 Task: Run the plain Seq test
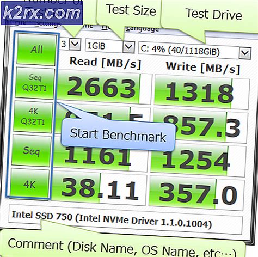click(x=31, y=151)
